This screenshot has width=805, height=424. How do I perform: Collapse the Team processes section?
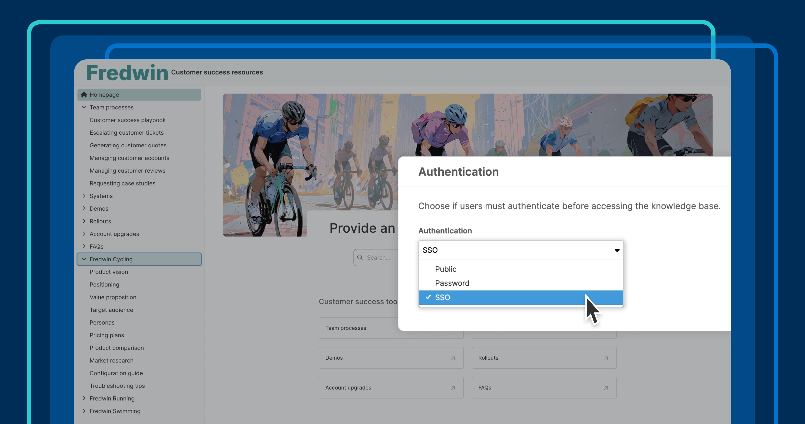(84, 107)
